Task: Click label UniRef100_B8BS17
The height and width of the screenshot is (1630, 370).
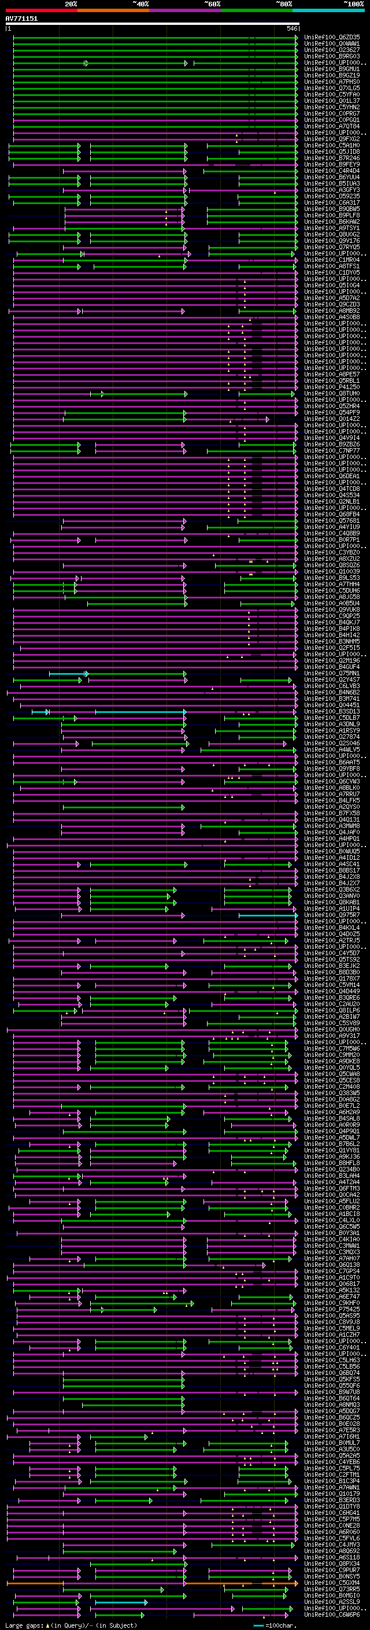Action: (x=332, y=870)
